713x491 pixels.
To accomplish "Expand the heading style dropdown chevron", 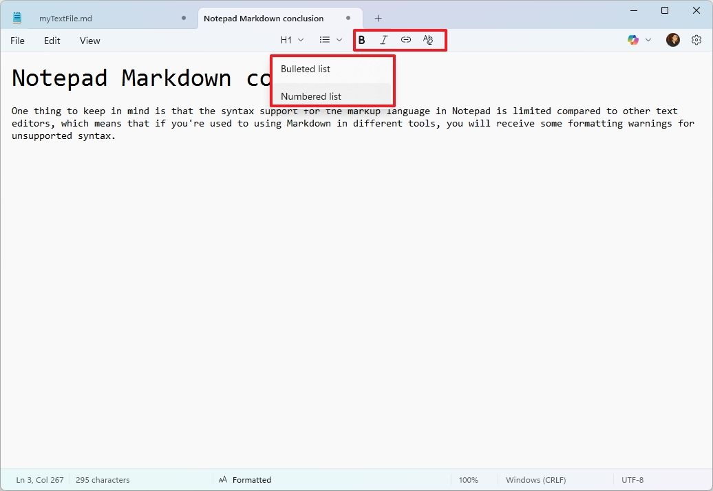I will pos(299,40).
